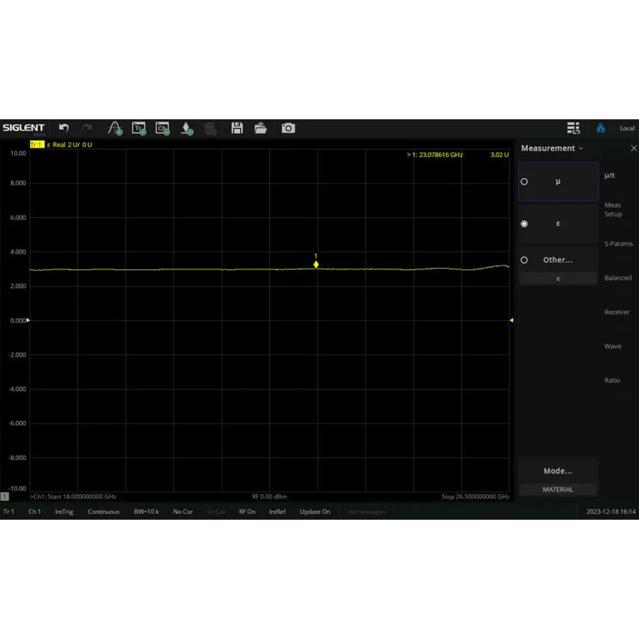Select the μ measurement radio button
Viewport: 639px width, 639px height.
click(524, 182)
